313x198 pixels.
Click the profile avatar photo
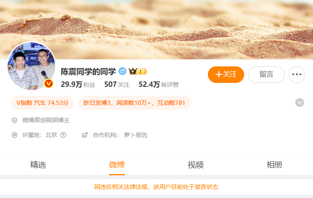click(x=31, y=66)
